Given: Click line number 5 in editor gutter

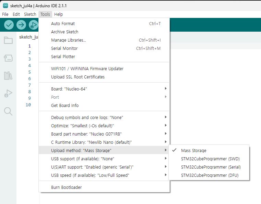Looking at the screenshot, I should coord(29,72).
